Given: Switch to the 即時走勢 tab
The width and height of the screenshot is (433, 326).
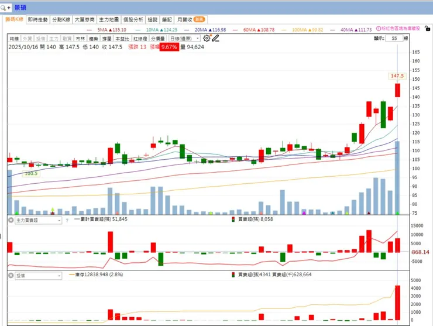Looking at the screenshot, I should coord(38,20).
